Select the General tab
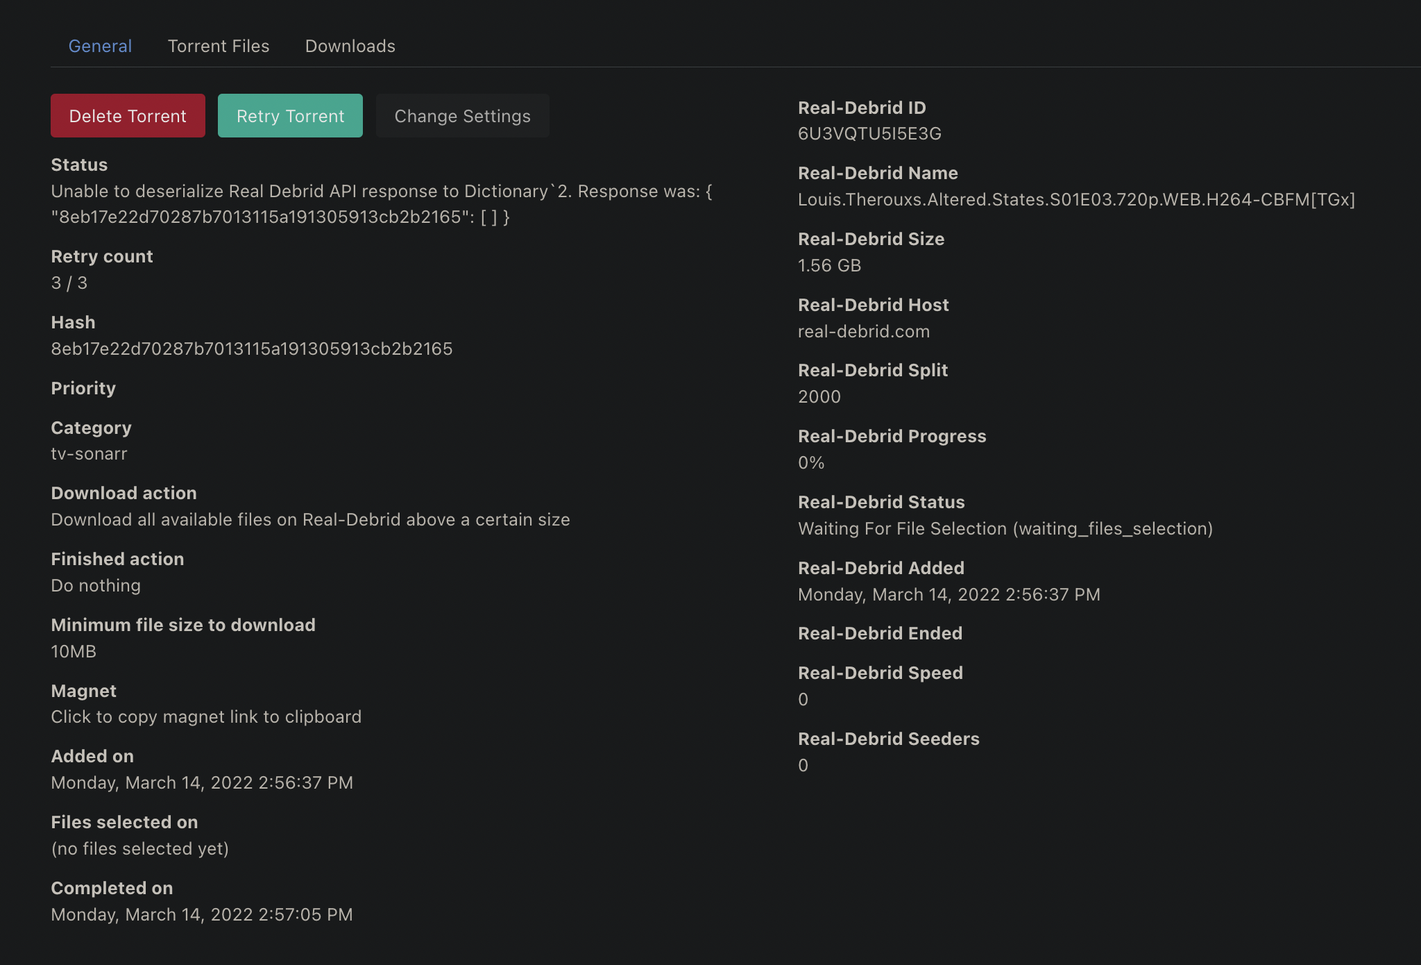This screenshot has width=1421, height=965. [100, 46]
